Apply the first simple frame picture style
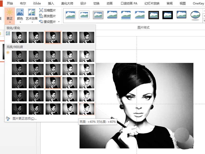The width and height of the screenshot is (205, 154). click(x=70, y=15)
